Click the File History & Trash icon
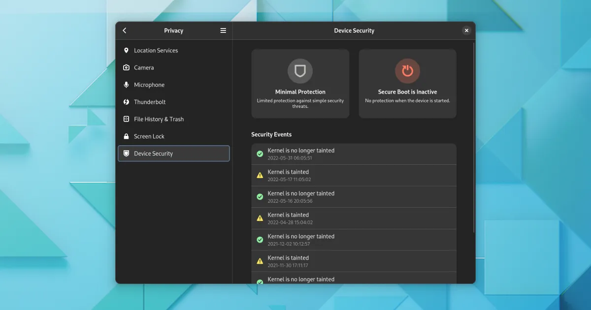The image size is (591, 310). [126, 119]
